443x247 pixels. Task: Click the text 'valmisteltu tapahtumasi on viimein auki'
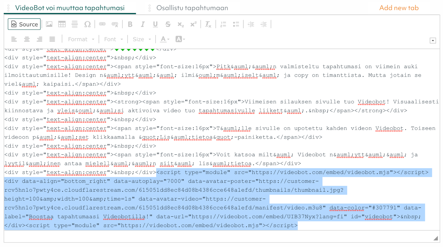[x=349, y=66]
